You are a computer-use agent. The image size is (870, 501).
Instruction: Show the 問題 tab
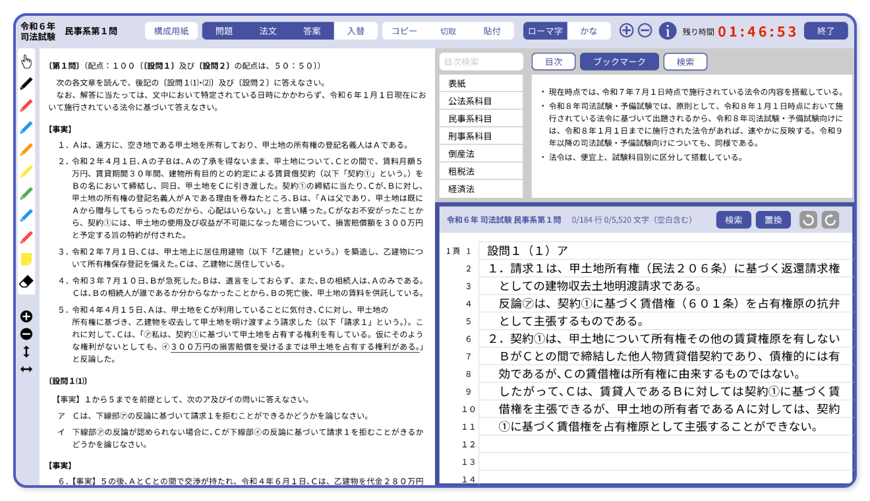point(224,31)
